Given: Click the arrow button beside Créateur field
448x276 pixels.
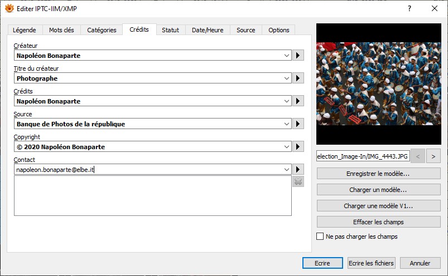Looking at the screenshot, I should click(x=298, y=56).
